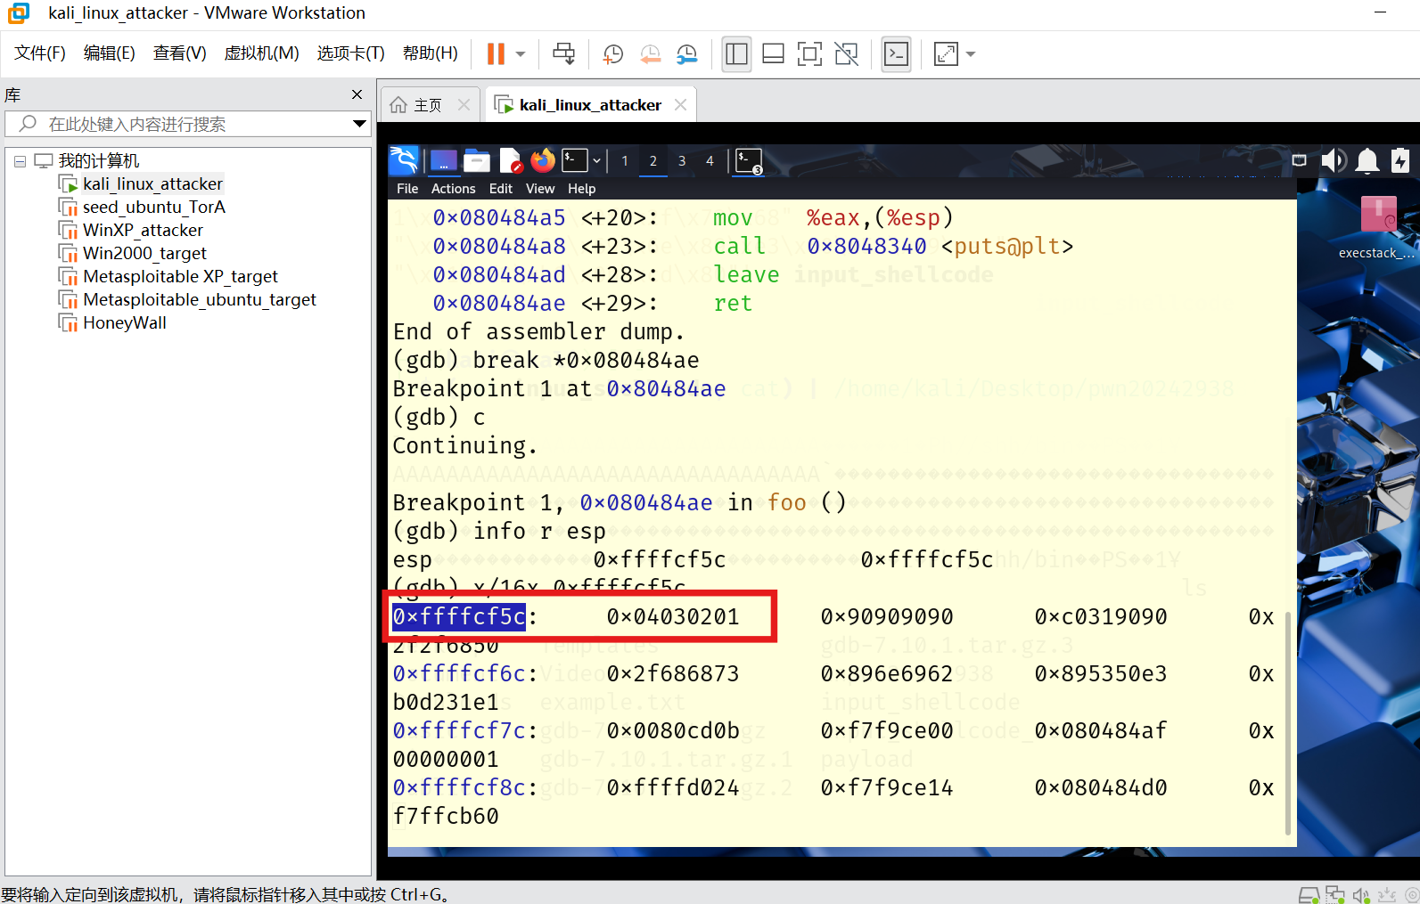This screenshot has height=904, width=1420.
Task: Expand the terminal launcher dropdown arrow
Action: pos(597,161)
